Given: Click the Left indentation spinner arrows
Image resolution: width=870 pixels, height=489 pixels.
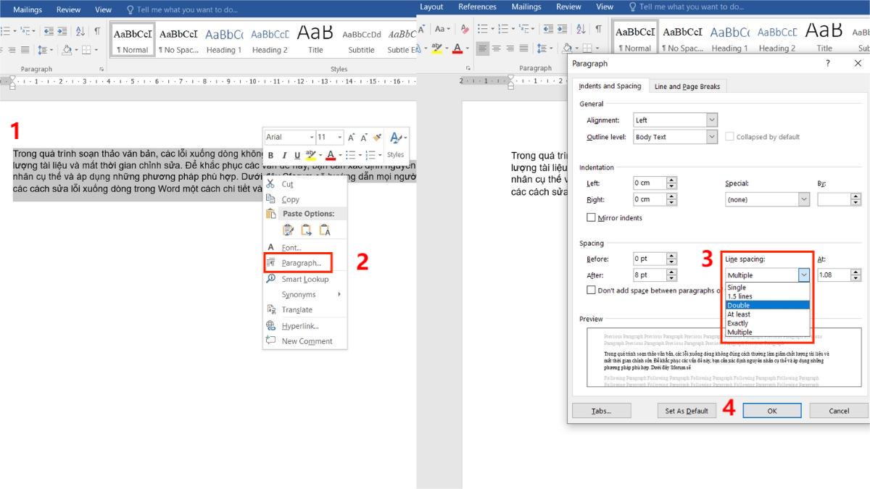Looking at the screenshot, I should pos(671,183).
